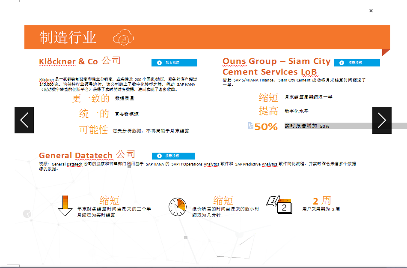
Task: Click the 月末结算周期缩短一半 text
Action: point(309,97)
